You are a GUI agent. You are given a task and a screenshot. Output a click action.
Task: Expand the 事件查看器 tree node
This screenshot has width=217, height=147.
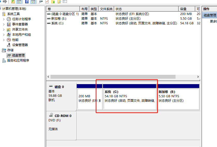click(x=4, y=24)
